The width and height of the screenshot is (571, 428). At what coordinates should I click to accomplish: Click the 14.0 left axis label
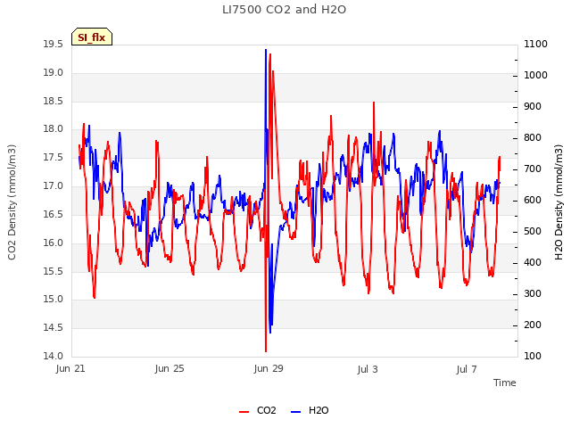[54, 357]
